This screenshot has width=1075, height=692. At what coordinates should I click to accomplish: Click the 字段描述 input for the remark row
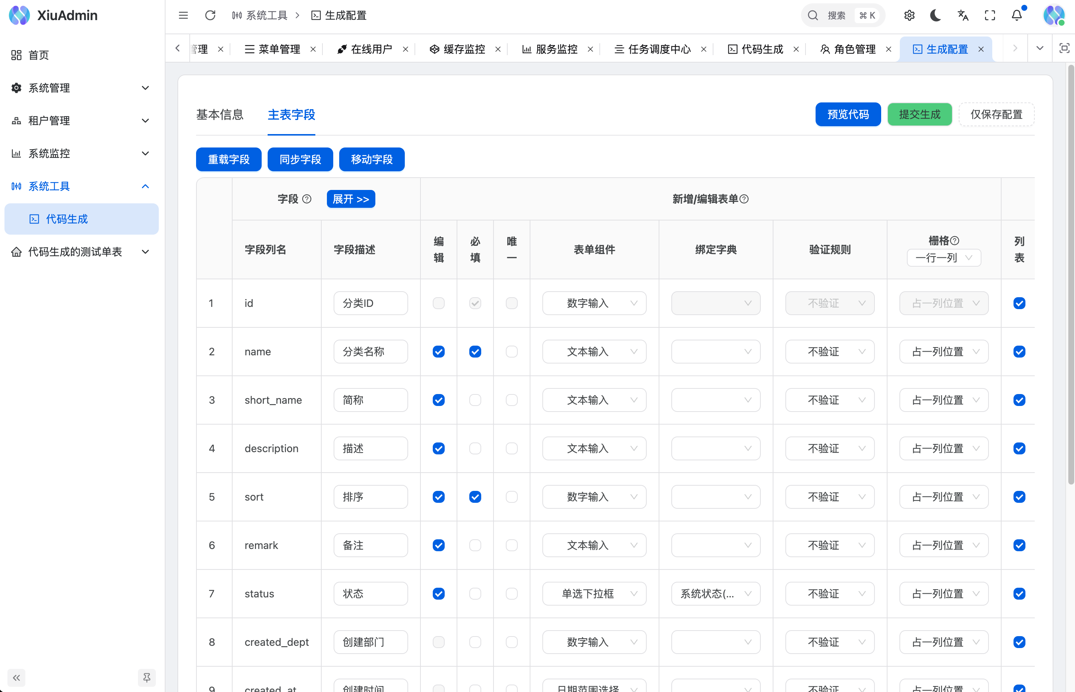(x=371, y=545)
